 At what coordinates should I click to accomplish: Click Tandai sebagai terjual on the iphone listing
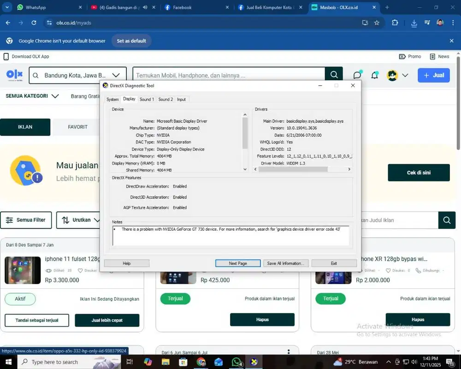(x=36, y=320)
